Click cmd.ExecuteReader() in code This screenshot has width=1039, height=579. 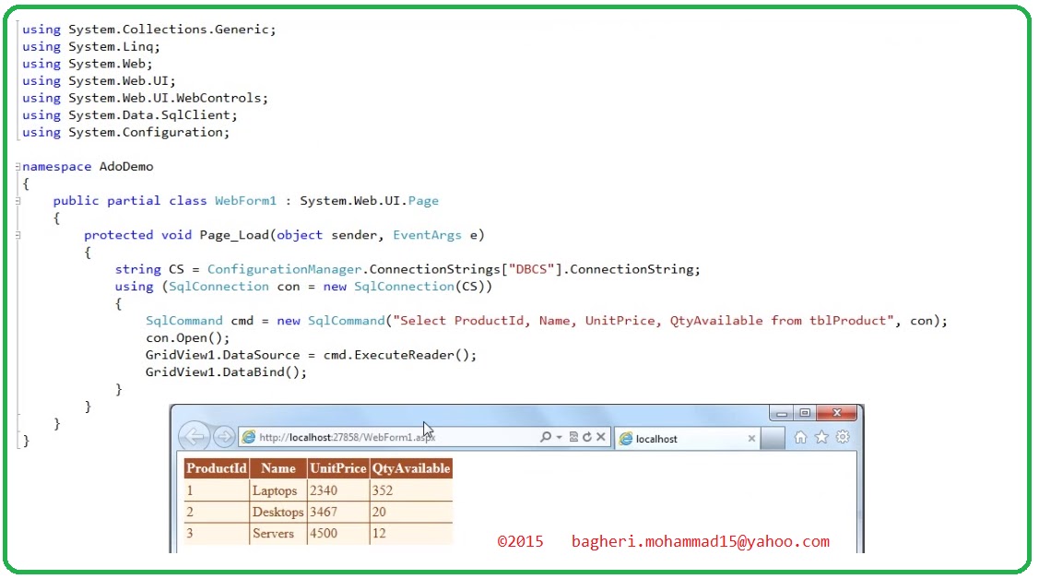point(396,355)
